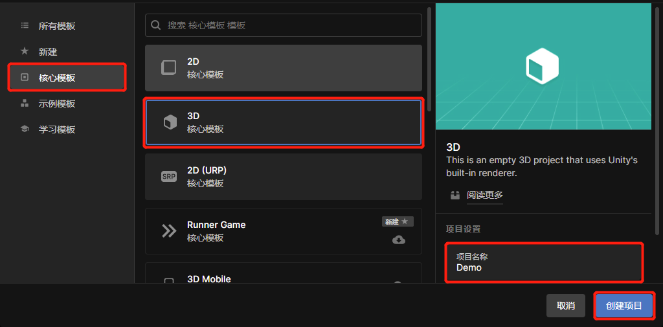Click the empty 3D project description text
Viewport: 663px width, 327px height.
click(x=542, y=166)
